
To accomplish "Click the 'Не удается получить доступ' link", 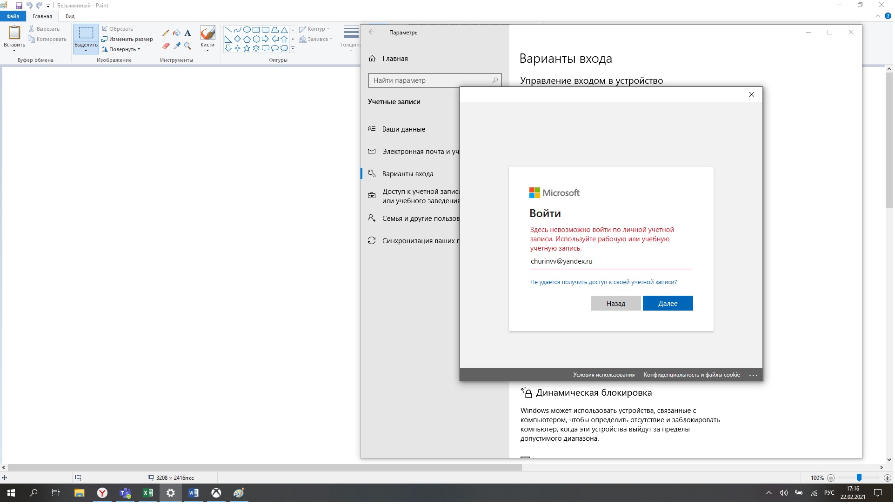I will tap(605, 282).
